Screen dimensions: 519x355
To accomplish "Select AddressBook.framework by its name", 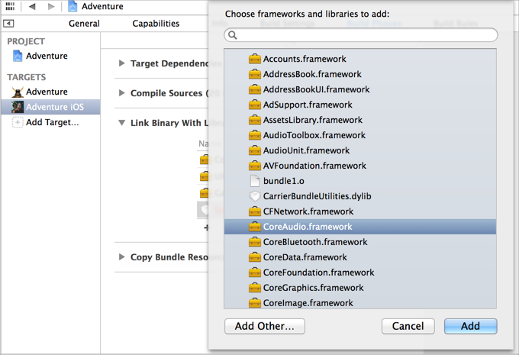I will 312,74.
